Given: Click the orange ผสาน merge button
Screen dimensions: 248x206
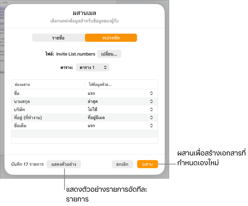Looking at the screenshot, I should [148, 164].
